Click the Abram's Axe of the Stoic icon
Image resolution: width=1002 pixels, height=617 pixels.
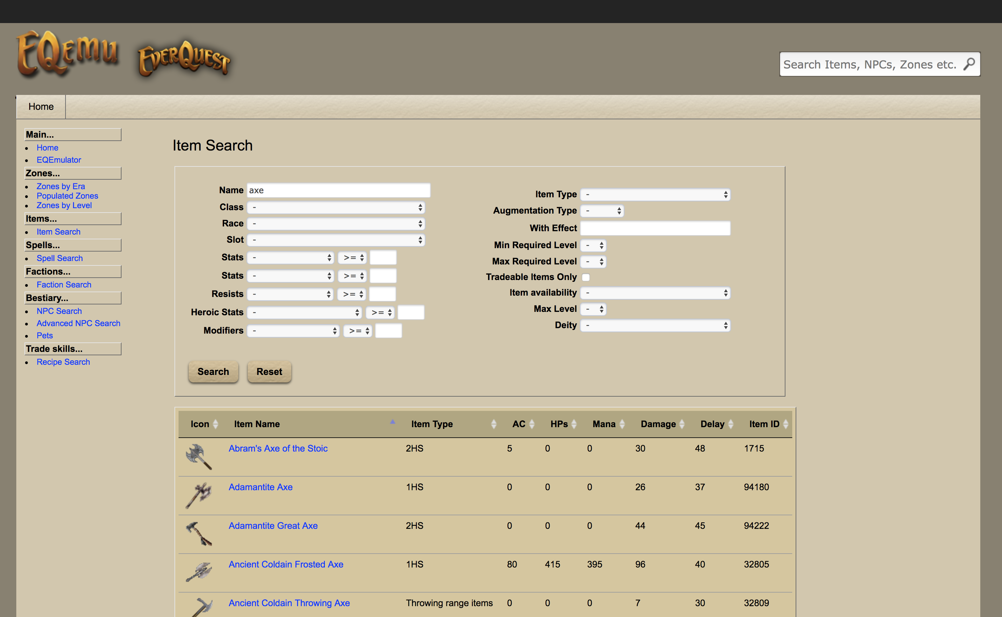pos(199,457)
